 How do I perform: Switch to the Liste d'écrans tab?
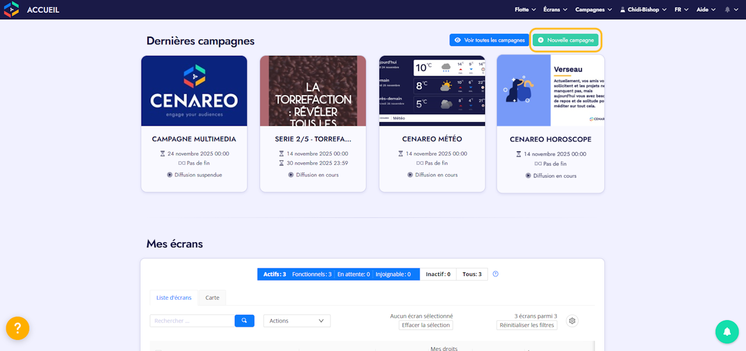pos(174,297)
